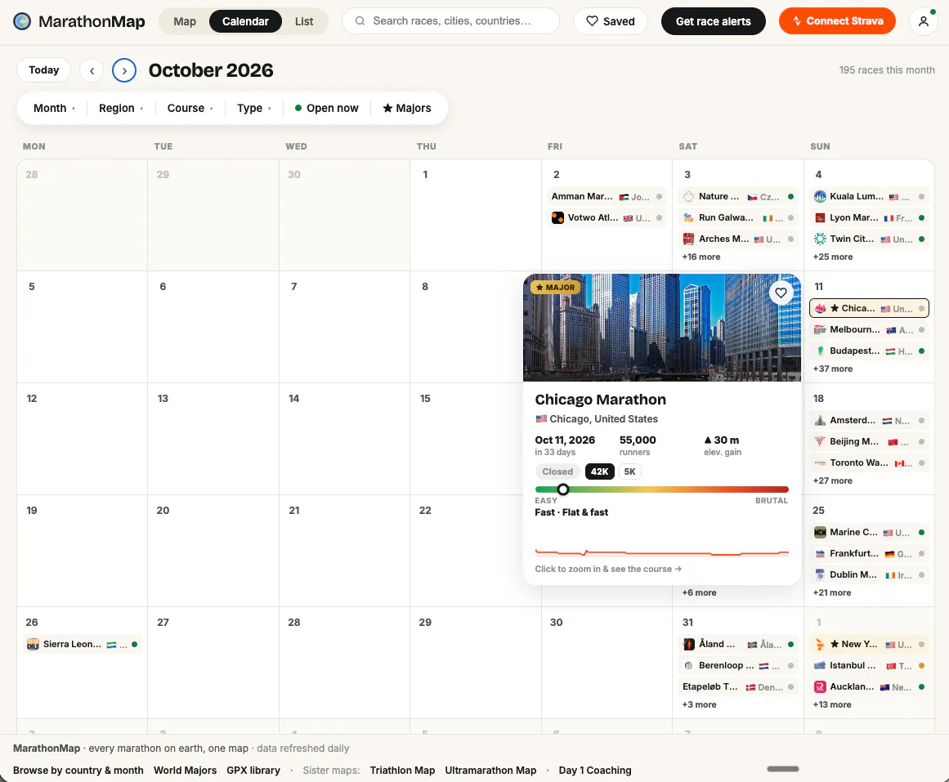
Task: Open Lyon Marathon entry
Action: pyautogui.click(x=869, y=217)
